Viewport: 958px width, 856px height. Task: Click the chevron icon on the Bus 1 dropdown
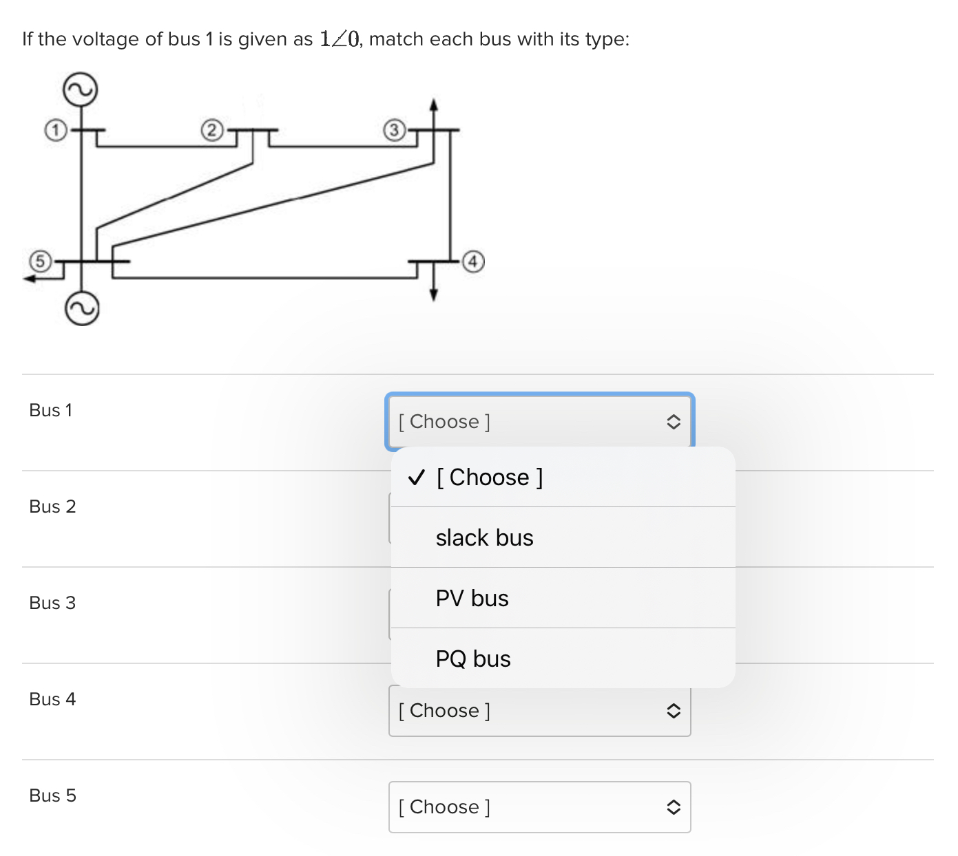(674, 422)
